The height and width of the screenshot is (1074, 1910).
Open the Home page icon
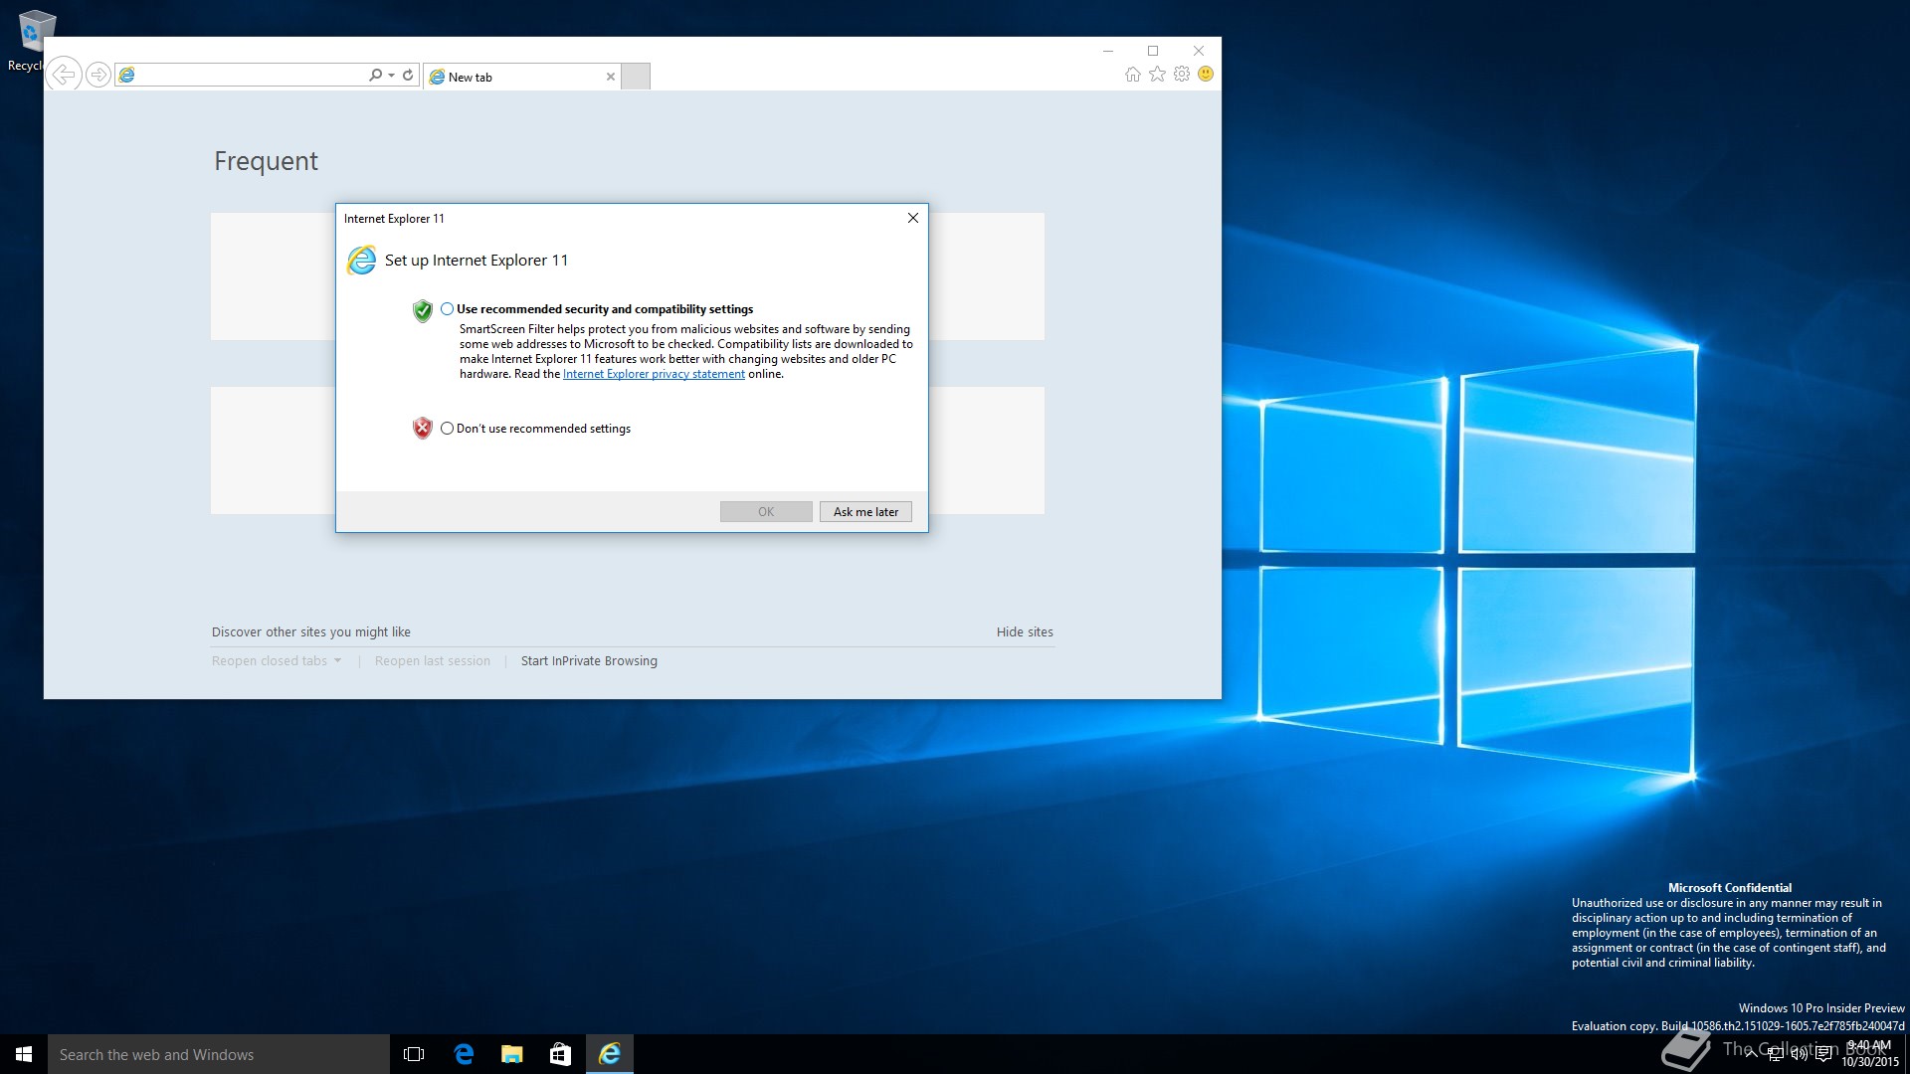click(x=1132, y=75)
